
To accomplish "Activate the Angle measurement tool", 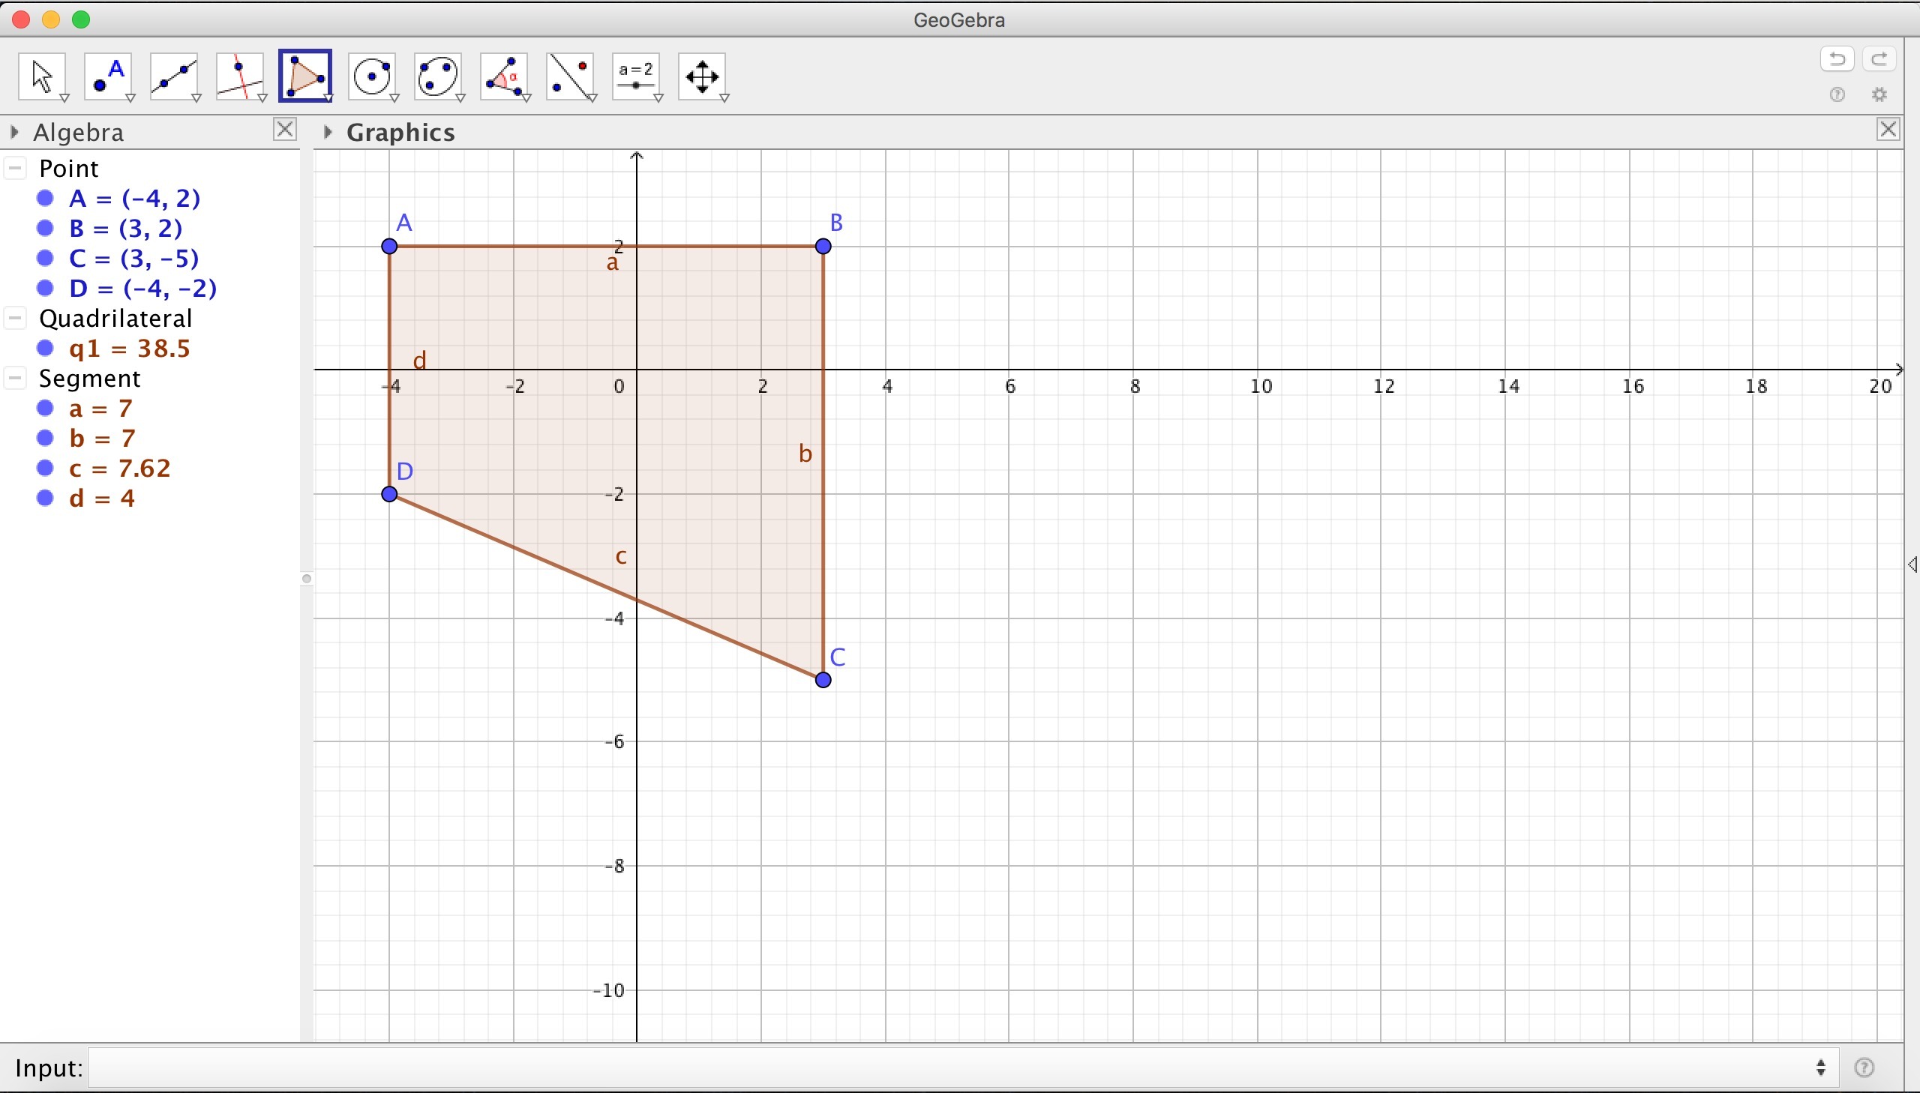I will point(505,76).
